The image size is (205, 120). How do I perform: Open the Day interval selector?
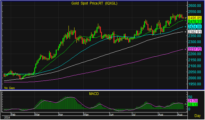197,116
